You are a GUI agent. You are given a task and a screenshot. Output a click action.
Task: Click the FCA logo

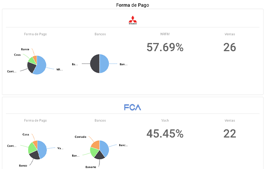133,108
